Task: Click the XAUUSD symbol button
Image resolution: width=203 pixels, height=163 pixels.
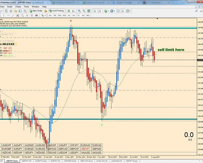Action: point(85,153)
